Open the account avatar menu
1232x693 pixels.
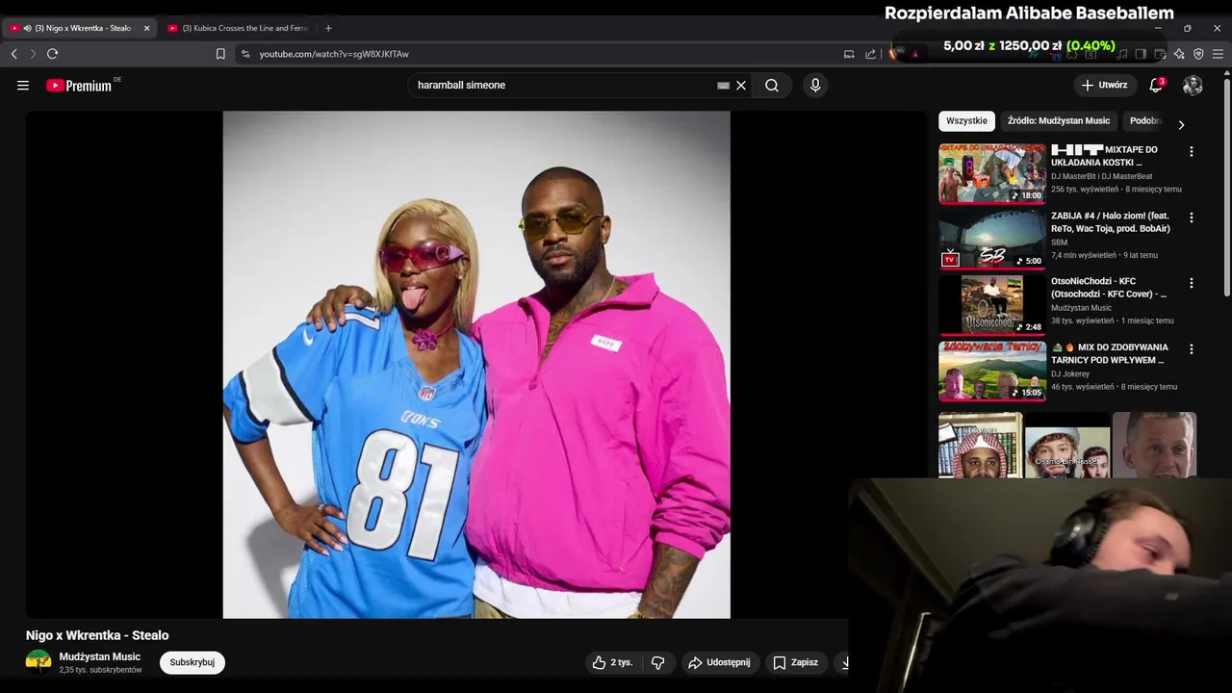click(1193, 85)
